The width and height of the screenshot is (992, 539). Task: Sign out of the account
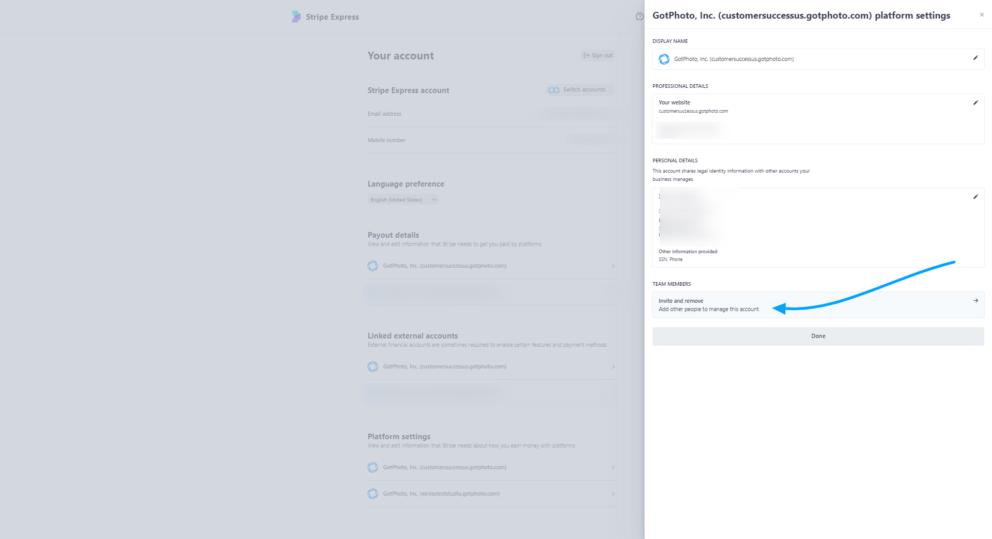[x=598, y=55]
